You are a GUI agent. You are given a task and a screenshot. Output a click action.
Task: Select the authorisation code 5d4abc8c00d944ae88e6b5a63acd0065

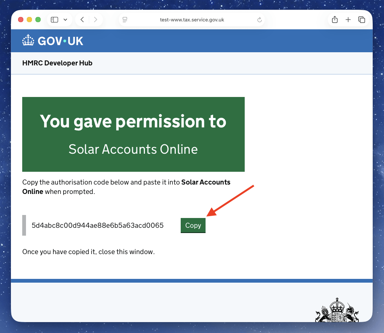tap(98, 226)
